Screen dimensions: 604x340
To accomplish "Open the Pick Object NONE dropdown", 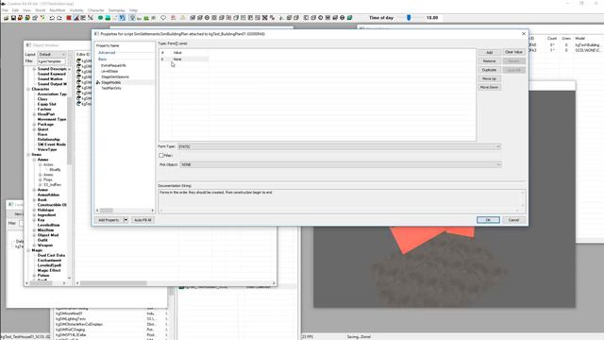I will 341,164.
